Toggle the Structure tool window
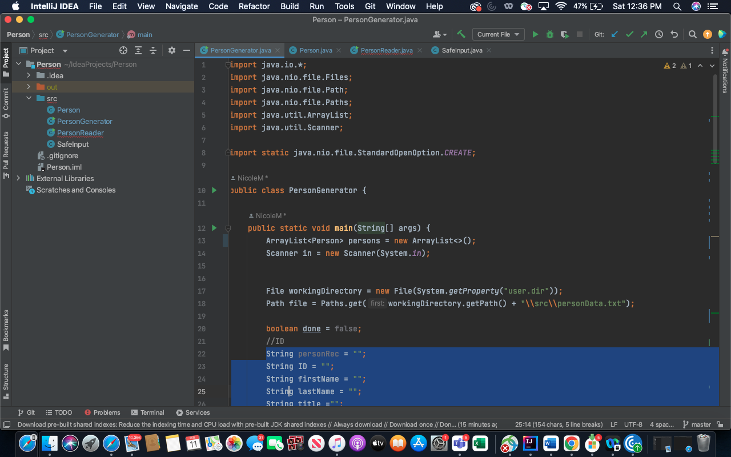Image resolution: width=731 pixels, height=457 pixels. pos(6,381)
